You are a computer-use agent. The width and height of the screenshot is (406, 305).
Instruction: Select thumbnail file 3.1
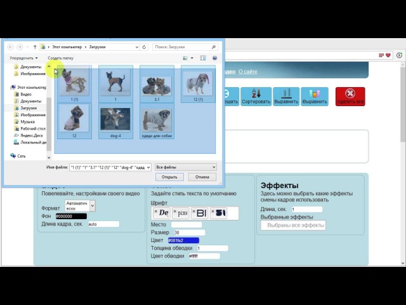coord(157,83)
